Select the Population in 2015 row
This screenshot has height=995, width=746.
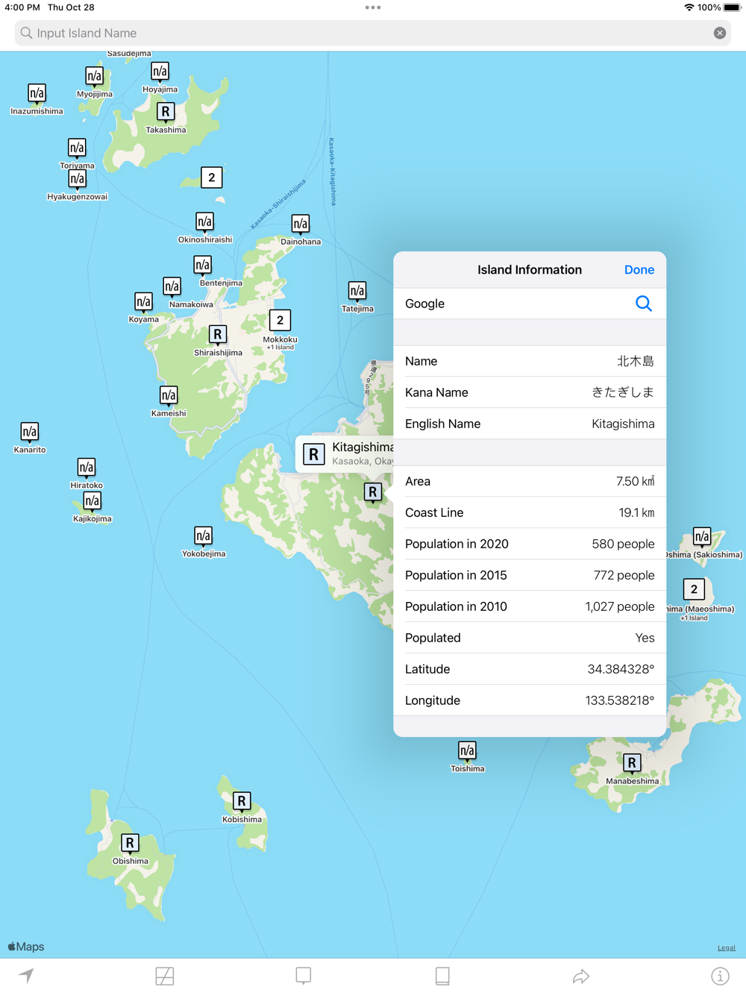click(530, 575)
